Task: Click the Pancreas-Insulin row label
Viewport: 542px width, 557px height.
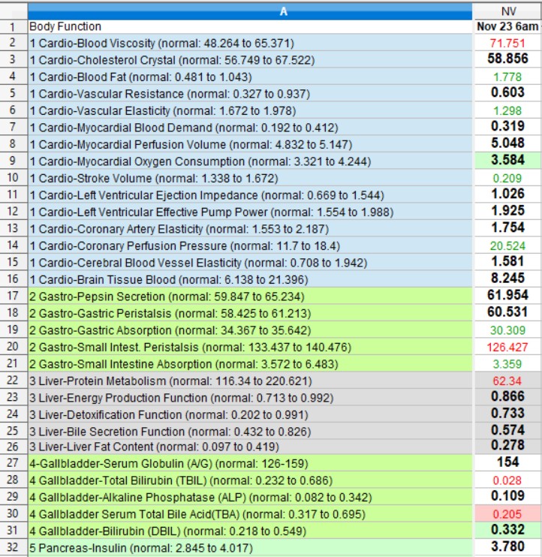Action: (142, 548)
